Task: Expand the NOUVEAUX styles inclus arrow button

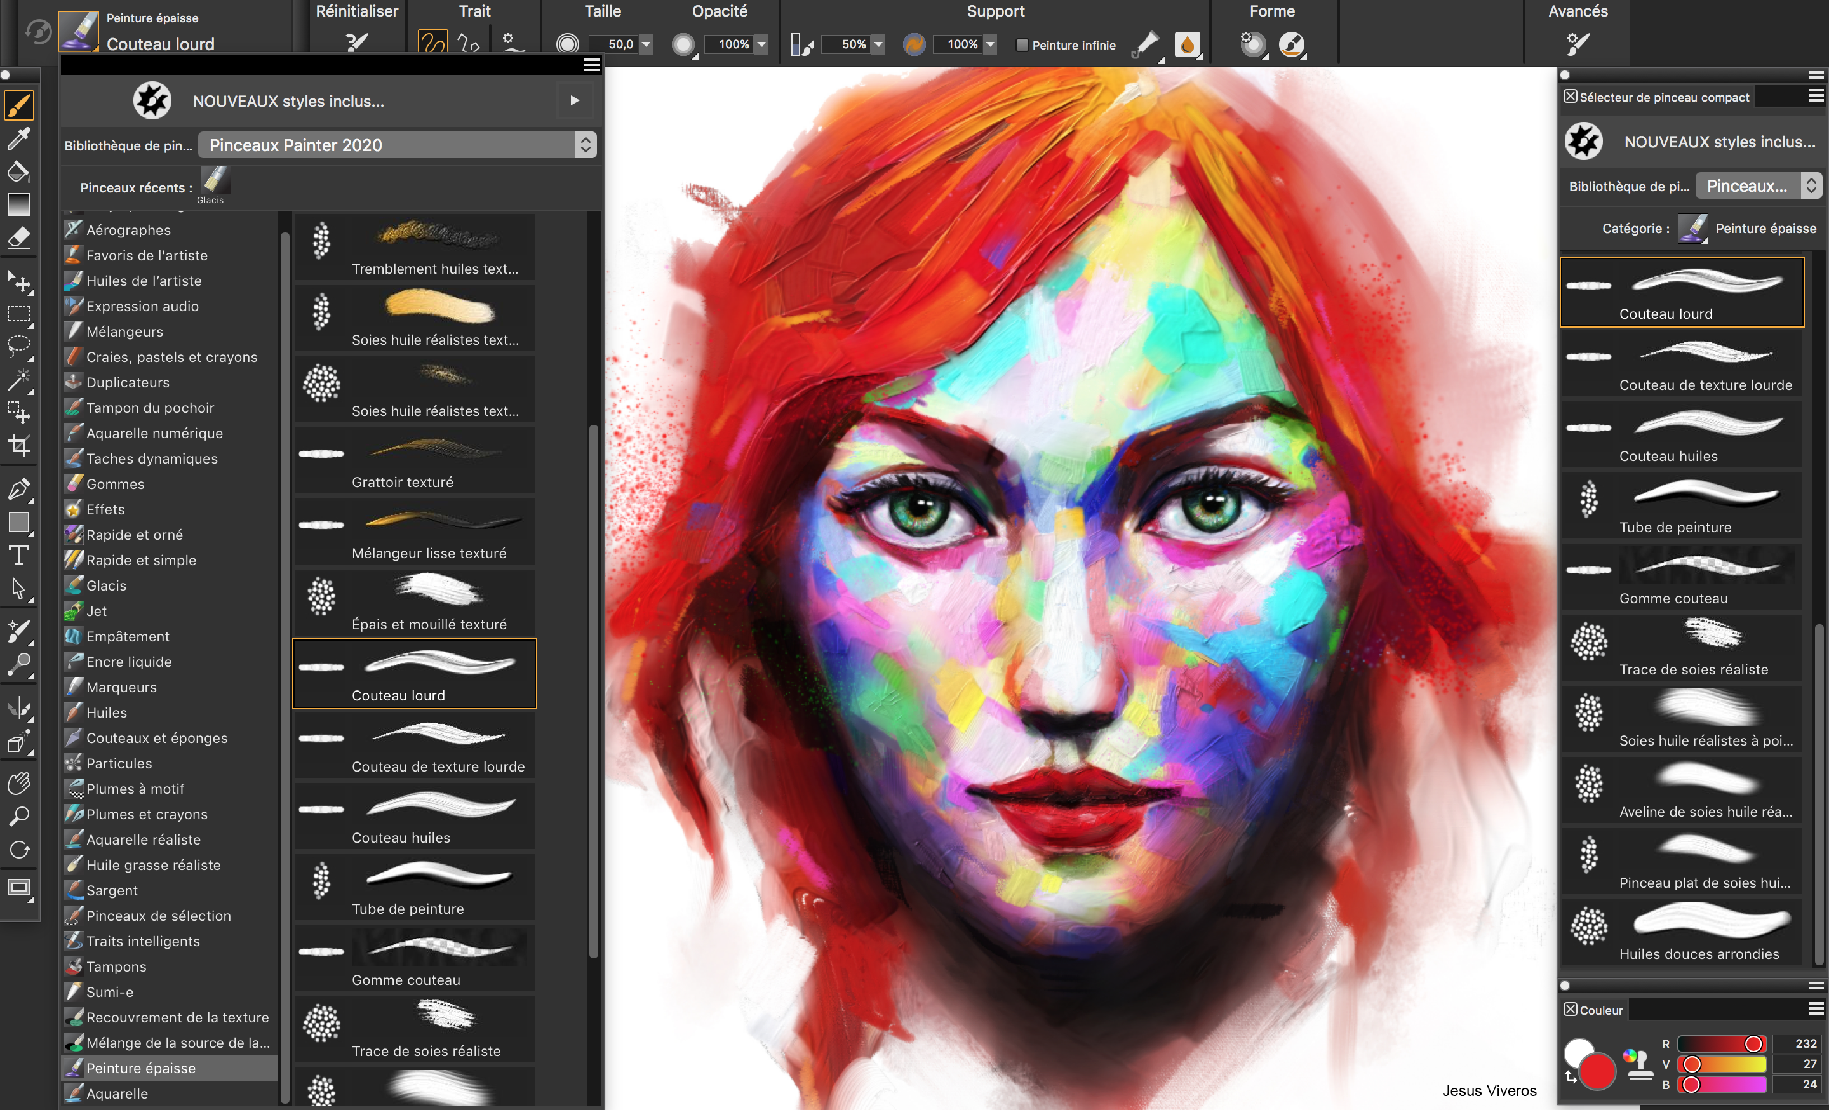Action: point(575,100)
